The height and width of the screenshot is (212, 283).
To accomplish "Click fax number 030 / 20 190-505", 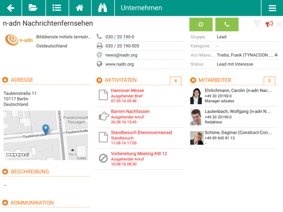I will pyautogui.click(x=122, y=46).
